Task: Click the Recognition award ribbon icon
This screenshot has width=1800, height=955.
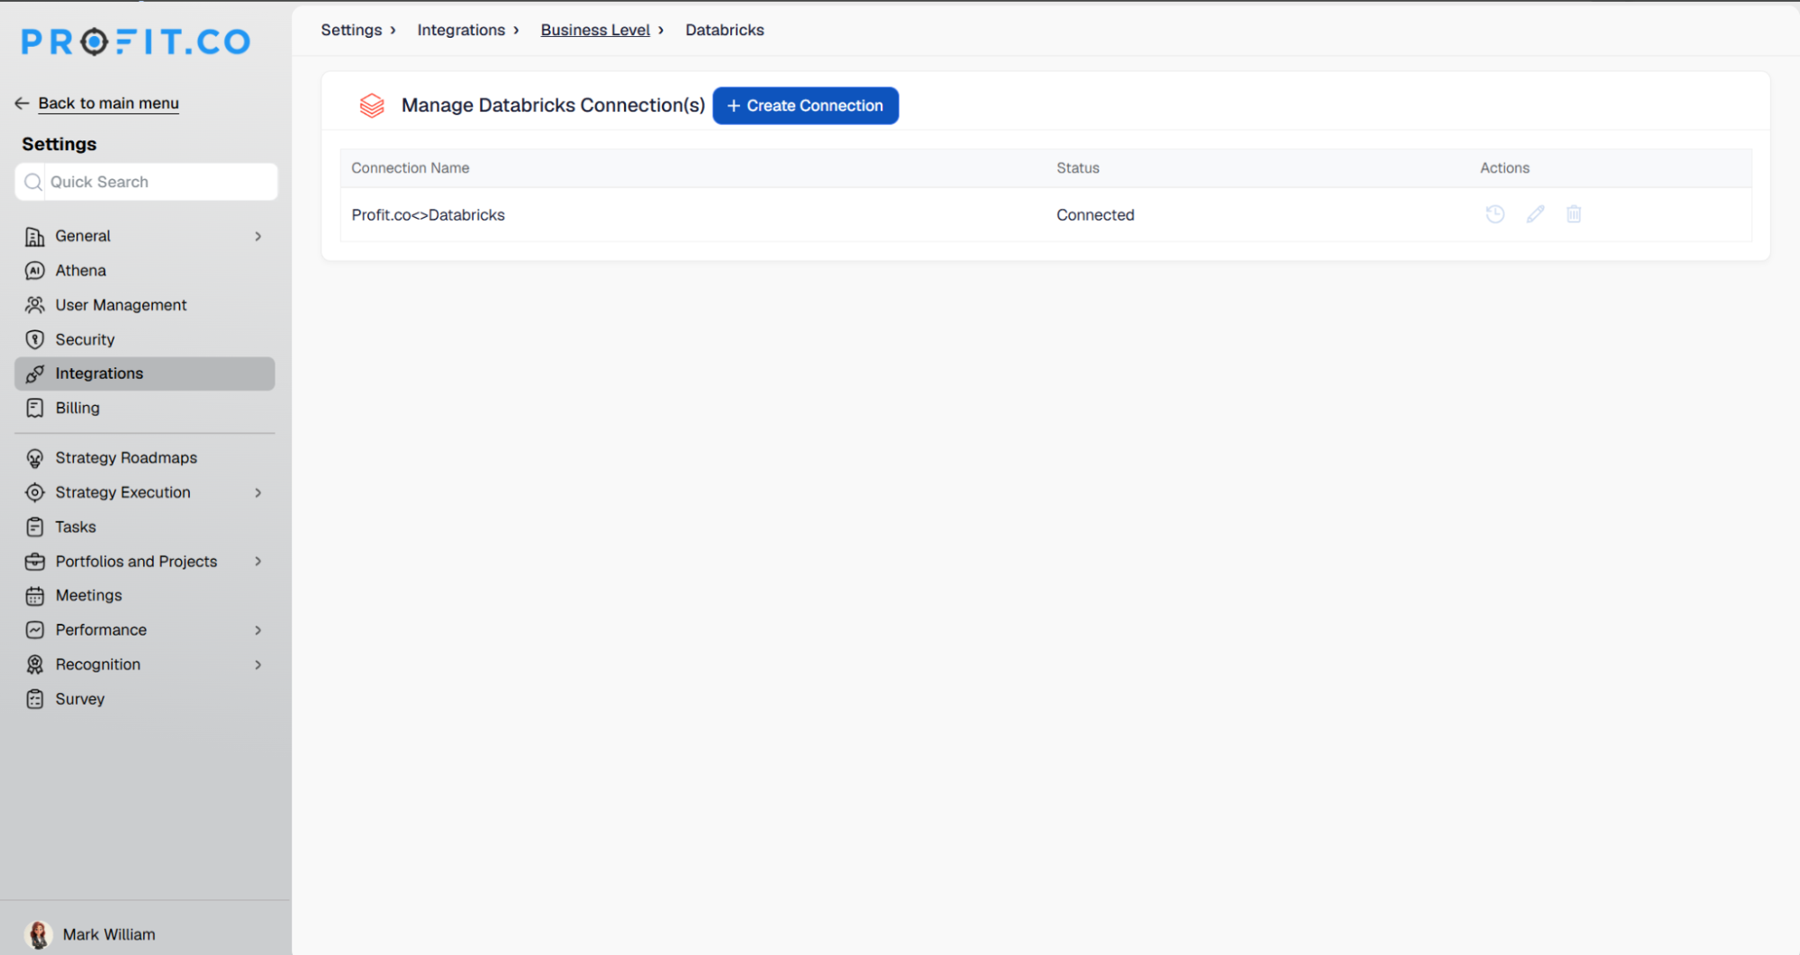Action: (x=35, y=664)
